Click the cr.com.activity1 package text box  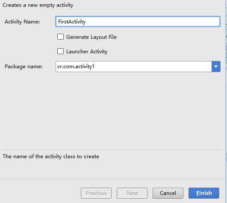click(134, 67)
